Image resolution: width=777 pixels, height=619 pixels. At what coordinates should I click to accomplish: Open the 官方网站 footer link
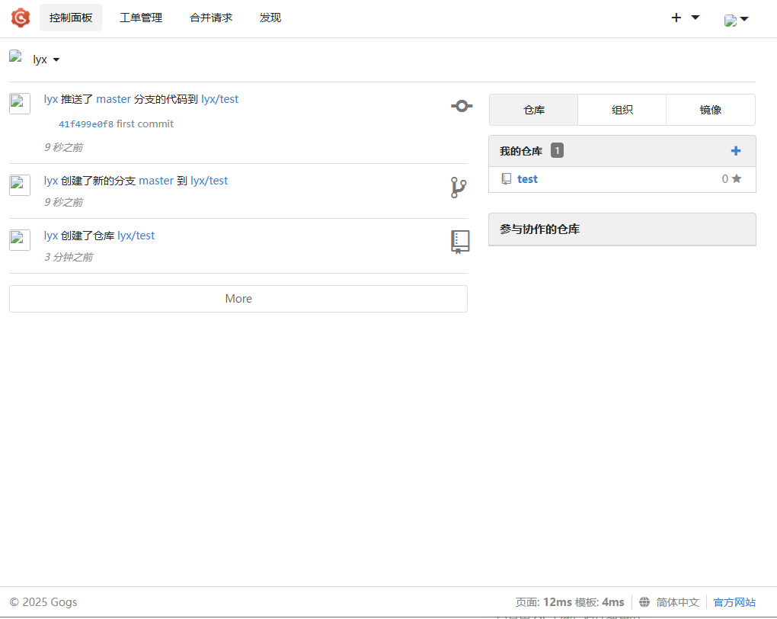point(734,602)
